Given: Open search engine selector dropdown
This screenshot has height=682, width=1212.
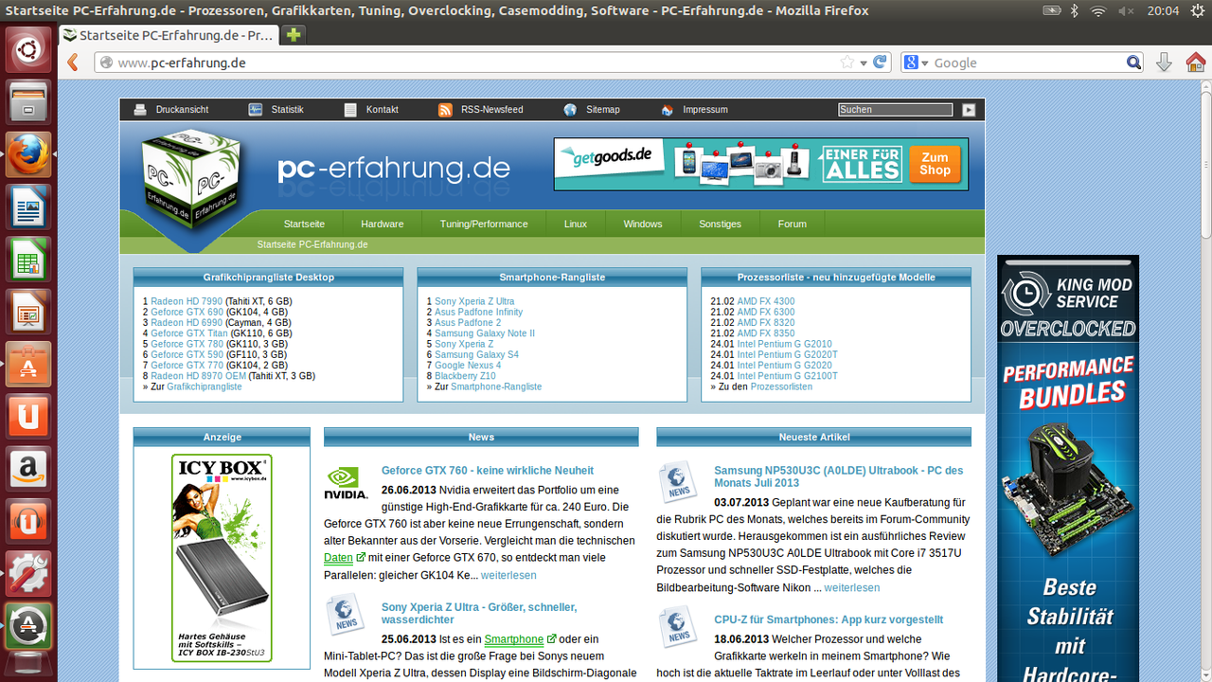Looking at the screenshot, I should 925,63.
